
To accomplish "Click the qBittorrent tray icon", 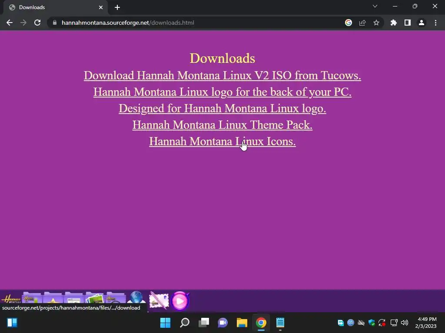I will click(351, 323).
